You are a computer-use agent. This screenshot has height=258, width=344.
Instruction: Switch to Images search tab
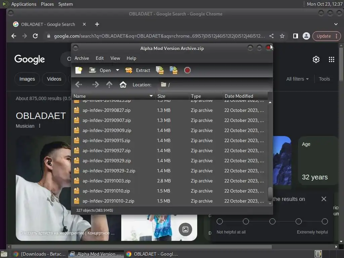tap(27, 79)
